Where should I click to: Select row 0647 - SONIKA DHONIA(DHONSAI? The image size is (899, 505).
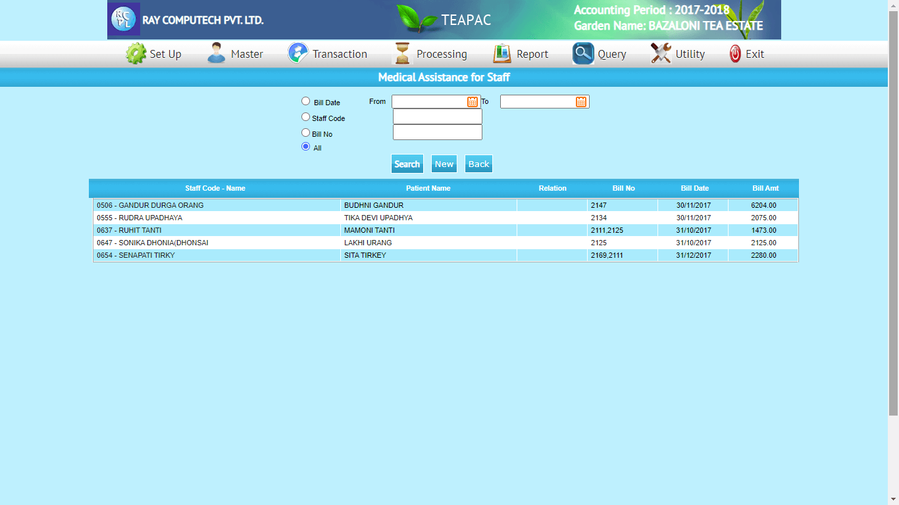coord(446,243)
